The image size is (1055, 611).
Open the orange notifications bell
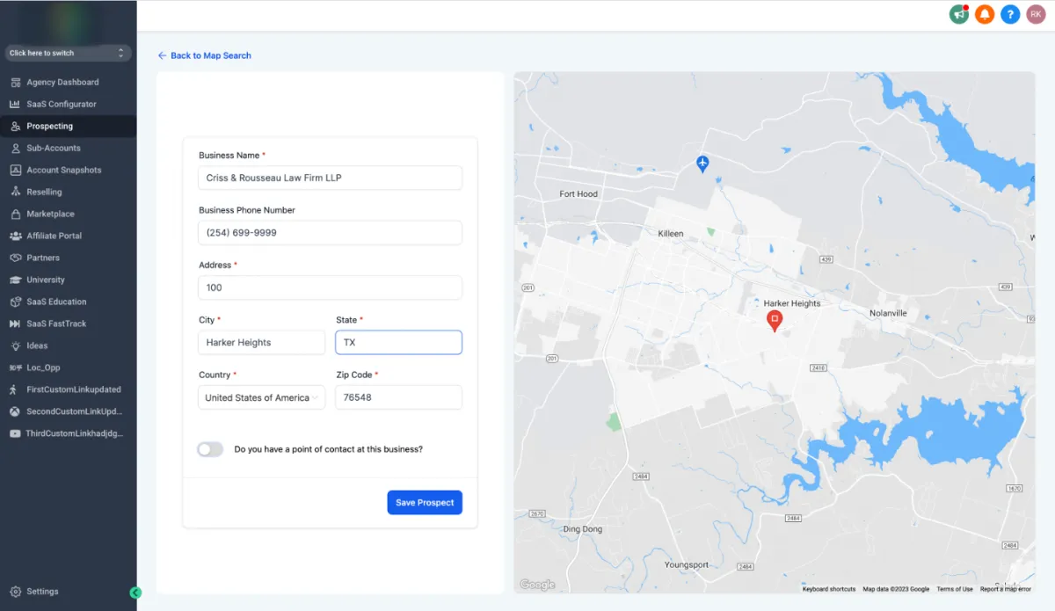click(985, 14)
